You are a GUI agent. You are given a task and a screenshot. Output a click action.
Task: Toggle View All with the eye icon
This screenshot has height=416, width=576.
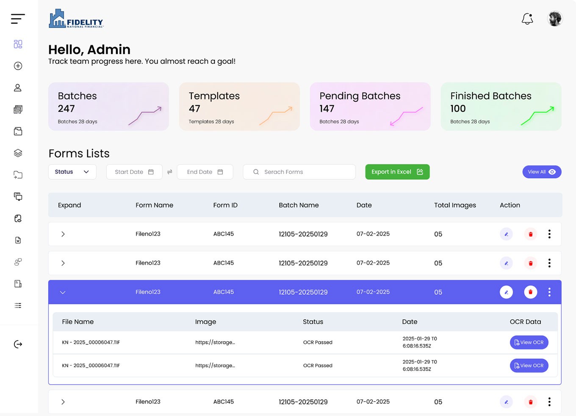coord(541,172)
